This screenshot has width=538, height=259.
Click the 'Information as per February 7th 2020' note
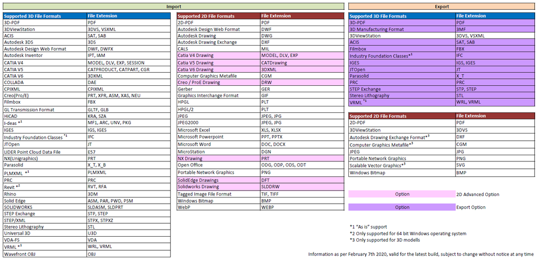click(x=421, y=254)
